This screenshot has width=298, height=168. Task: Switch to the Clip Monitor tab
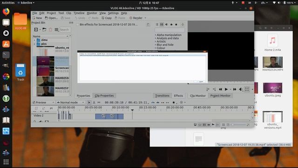pos(197,96)
